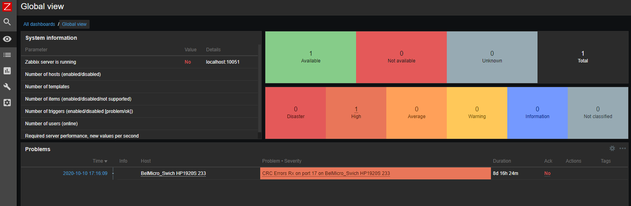The height and width of the screenshot is (206, 631).
Task: Click the Value column header
Action: (191, 50)
